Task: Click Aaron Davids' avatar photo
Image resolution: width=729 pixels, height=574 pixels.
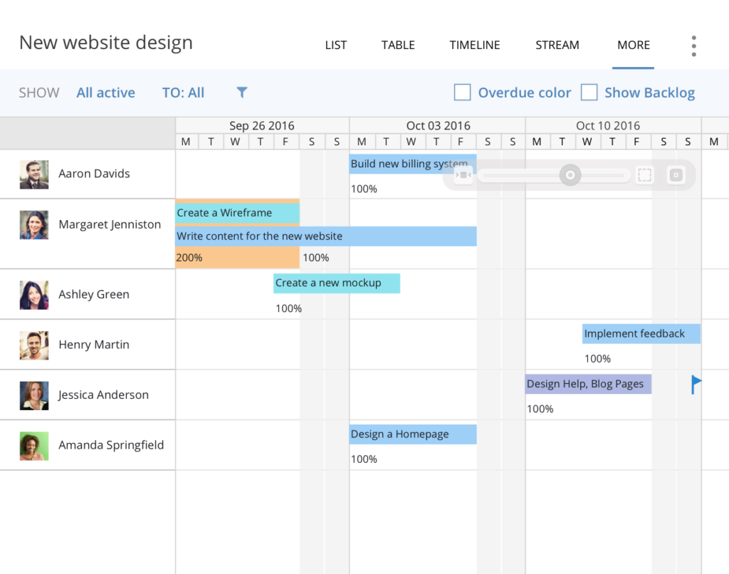Action: pyautogui.click(x=34, y=174)
